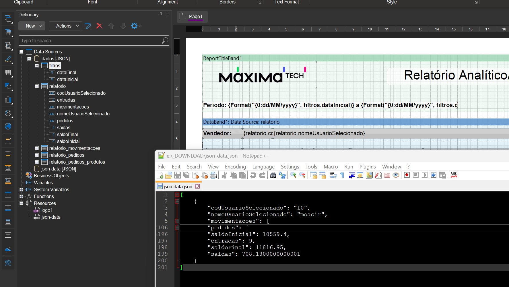Expand the Functions node
The image size is (509, 287).
22,196
